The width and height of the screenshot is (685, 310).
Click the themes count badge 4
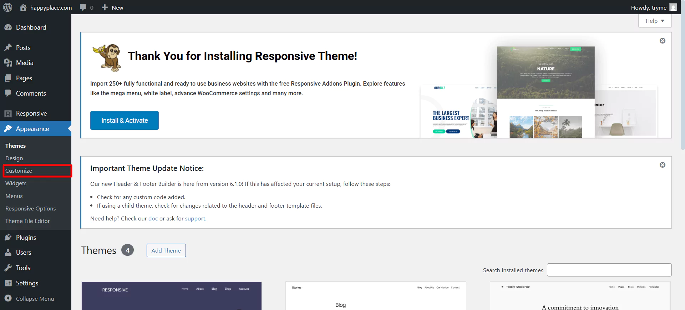(x=127, y=250)
